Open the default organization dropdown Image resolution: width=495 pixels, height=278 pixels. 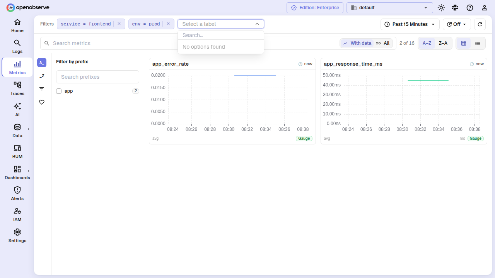click(389, 8)
